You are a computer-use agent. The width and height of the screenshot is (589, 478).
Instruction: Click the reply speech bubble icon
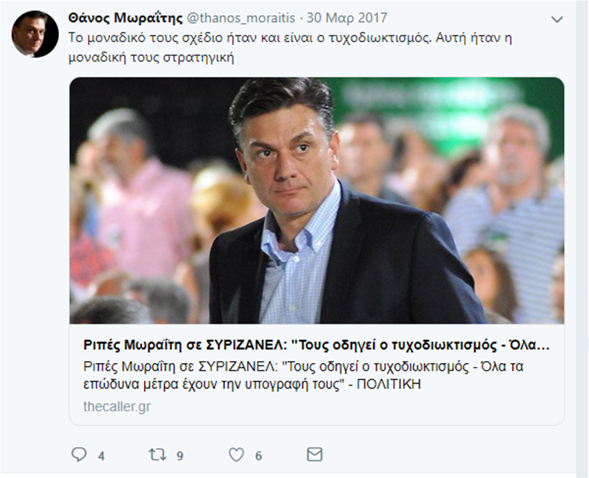pyautogui.click(x=79, y=455)
